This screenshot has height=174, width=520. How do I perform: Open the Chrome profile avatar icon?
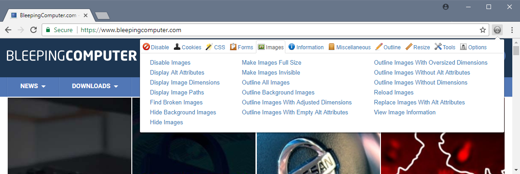(x=446, y=7)
